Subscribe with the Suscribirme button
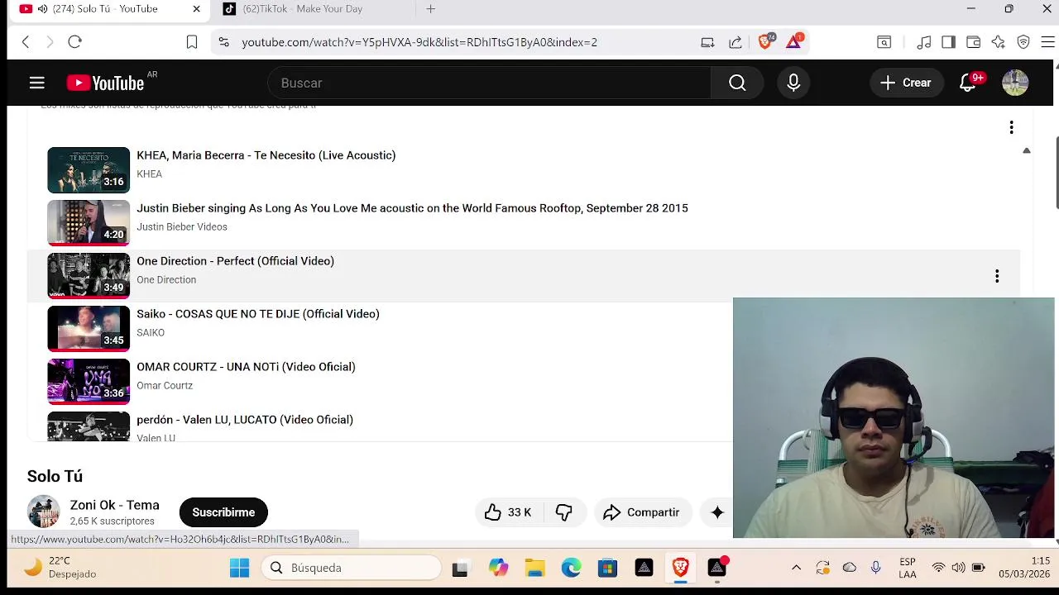 (223, 512)
